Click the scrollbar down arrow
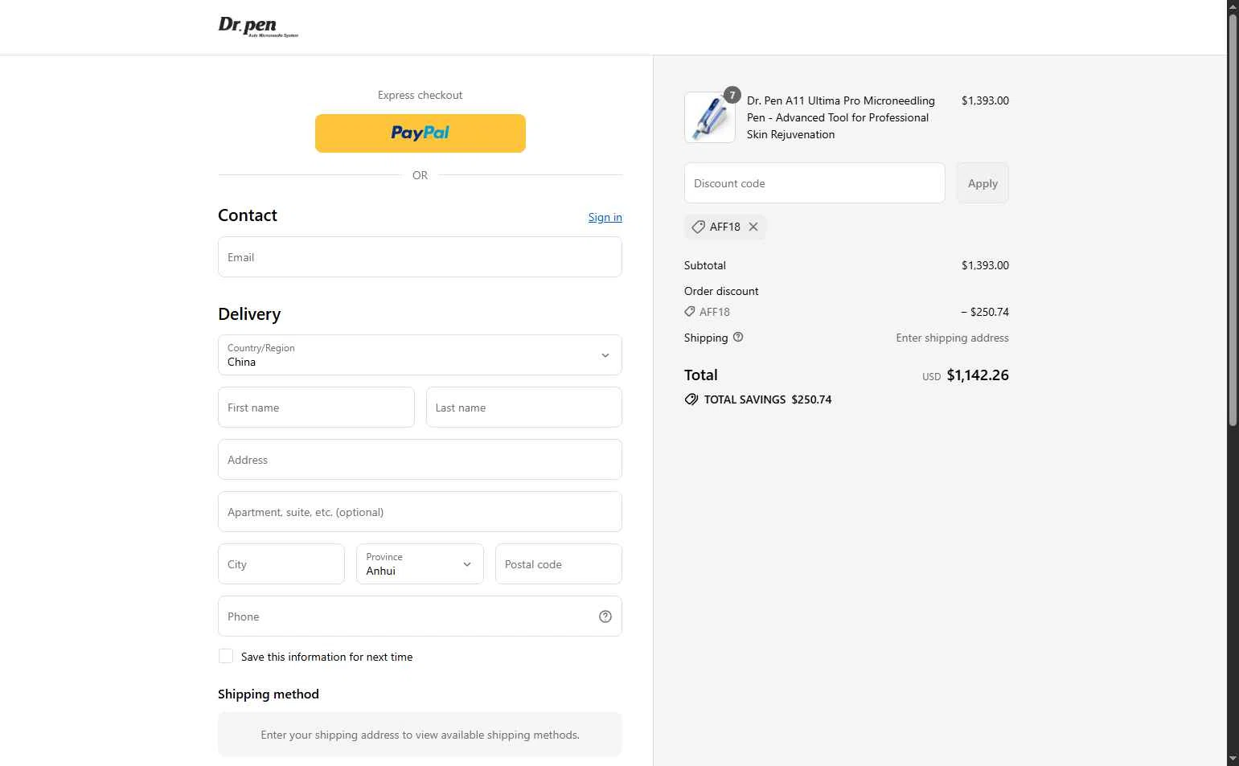 [x=1233, y=760]
